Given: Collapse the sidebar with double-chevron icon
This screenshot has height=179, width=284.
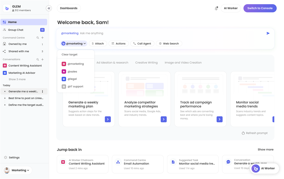Looking at the screenshot, I should (x=49, y=8).
